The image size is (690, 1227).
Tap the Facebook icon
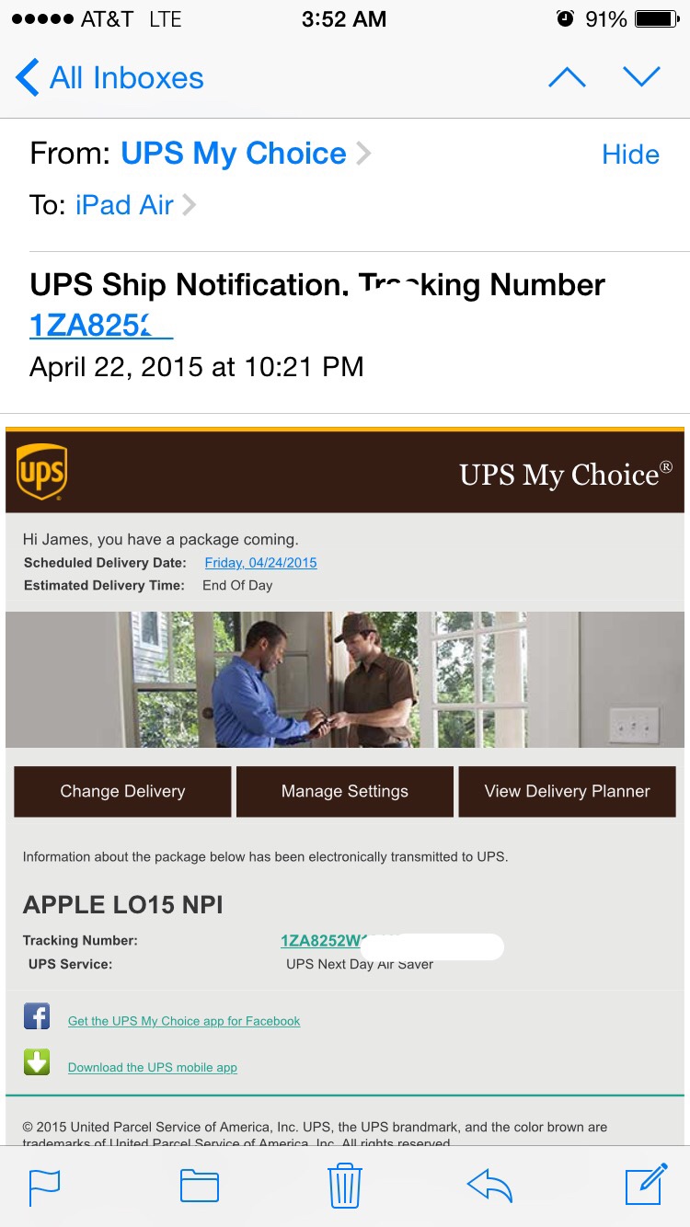click(37, 1017)
